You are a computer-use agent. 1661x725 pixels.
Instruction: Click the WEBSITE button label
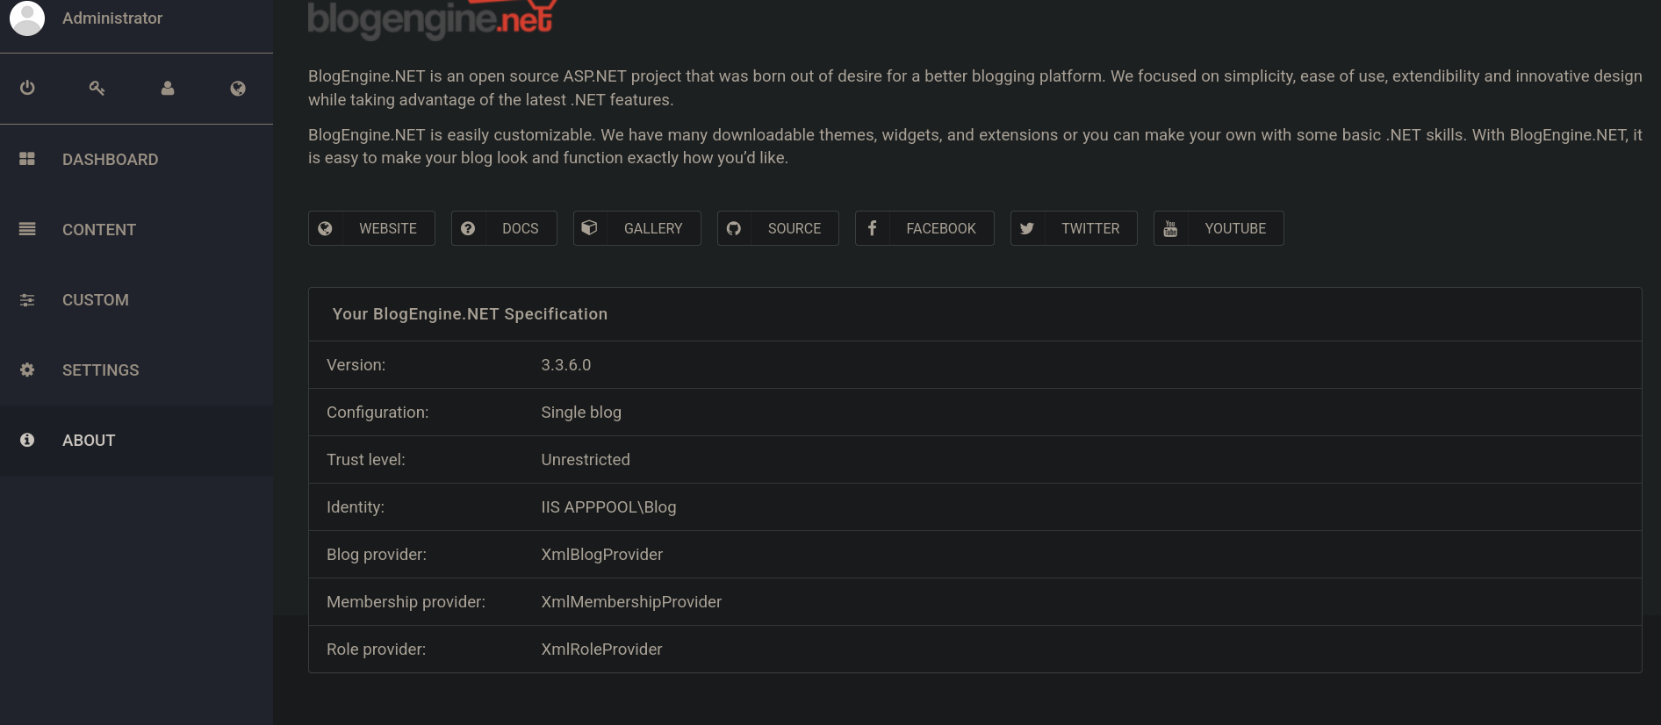click(388, 228)
